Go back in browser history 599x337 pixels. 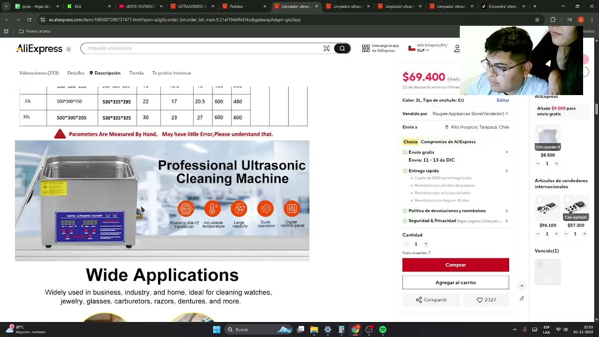[7, 20]
